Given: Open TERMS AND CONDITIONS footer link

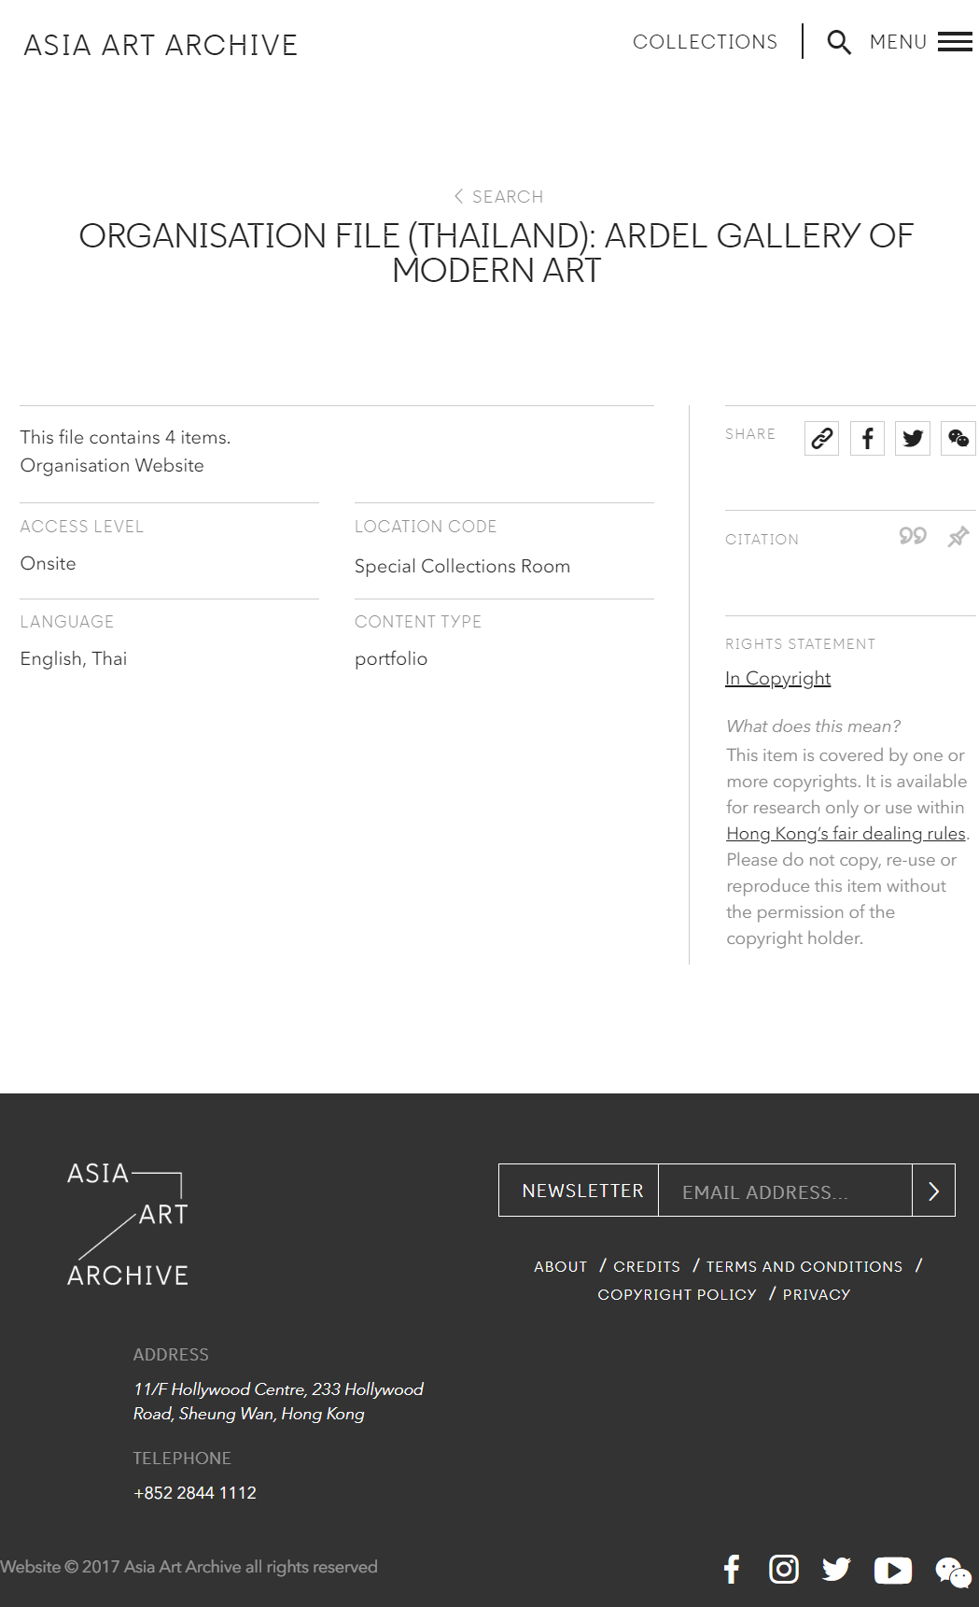Looking at the screenshot, I should click(x=804, y=1266).
